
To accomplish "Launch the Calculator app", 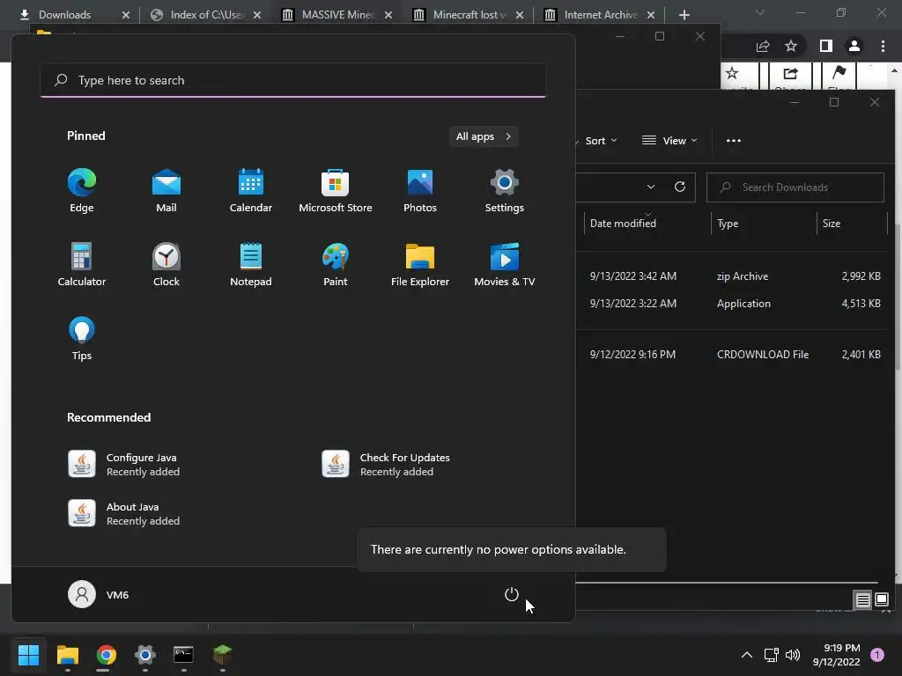I will point(82,265).
